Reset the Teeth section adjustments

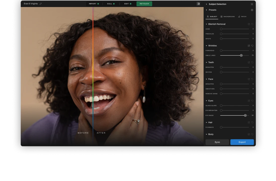[x=252, y=62]
